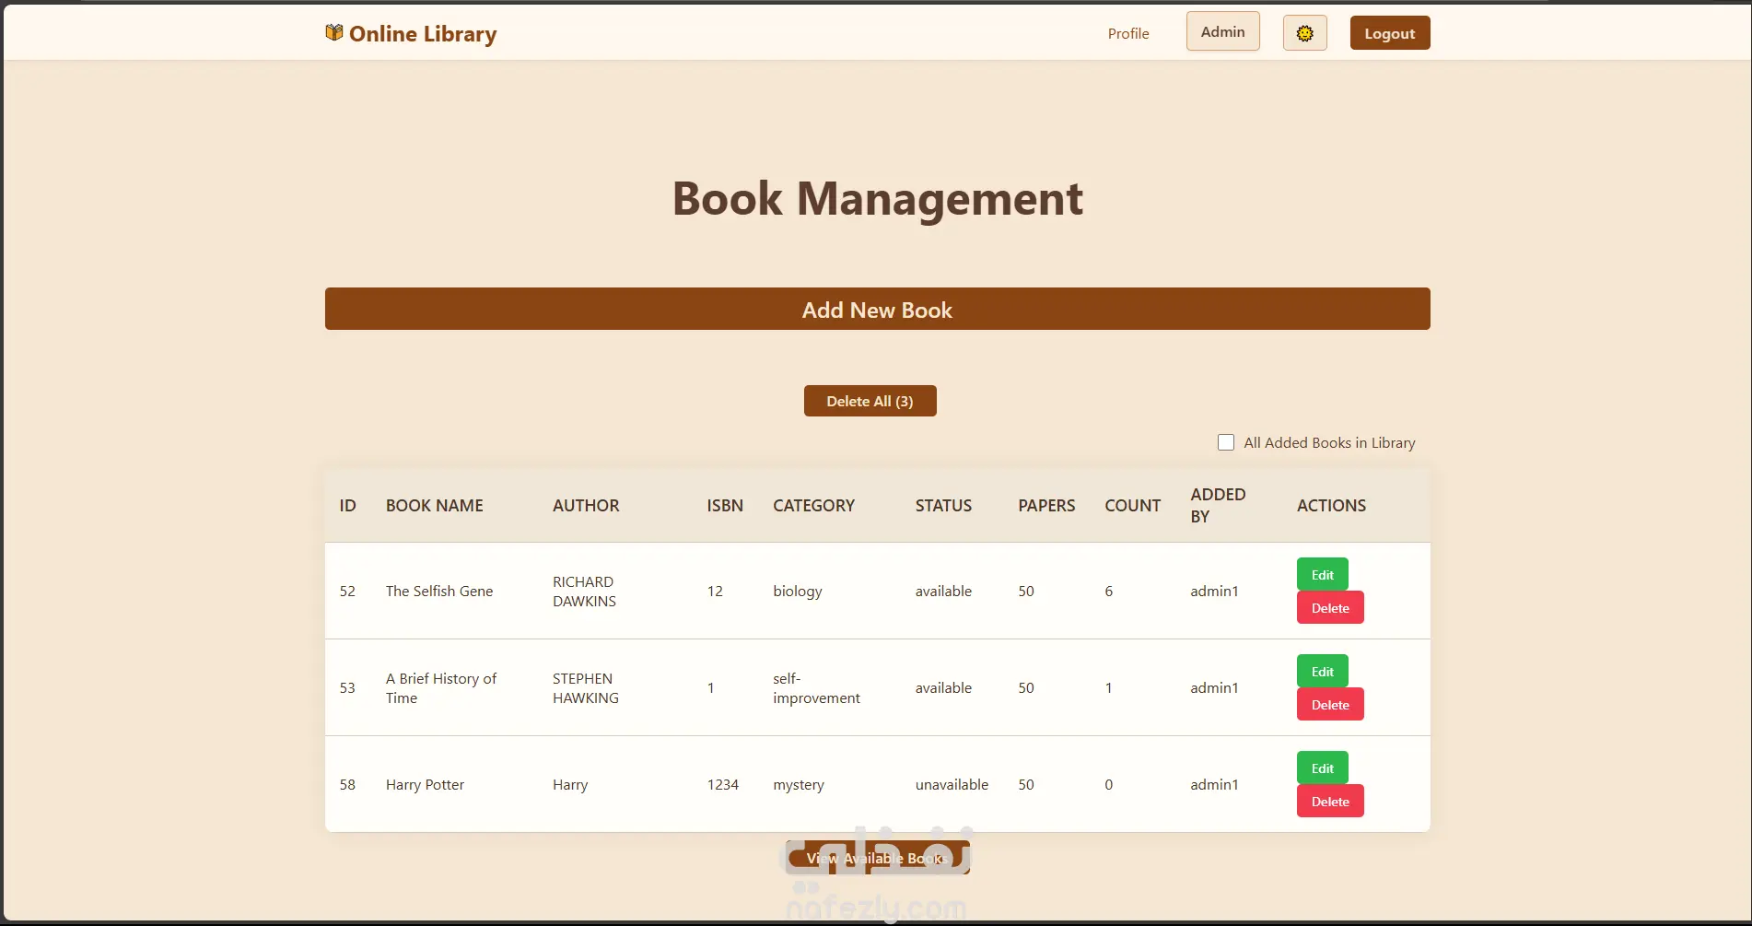This screenshot has height=926, width=1752.
Task: Click the mystery category cell
Action: point(799,784)
